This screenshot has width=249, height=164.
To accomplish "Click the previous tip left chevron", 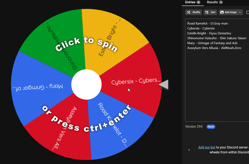I will [x=189, y=150].
